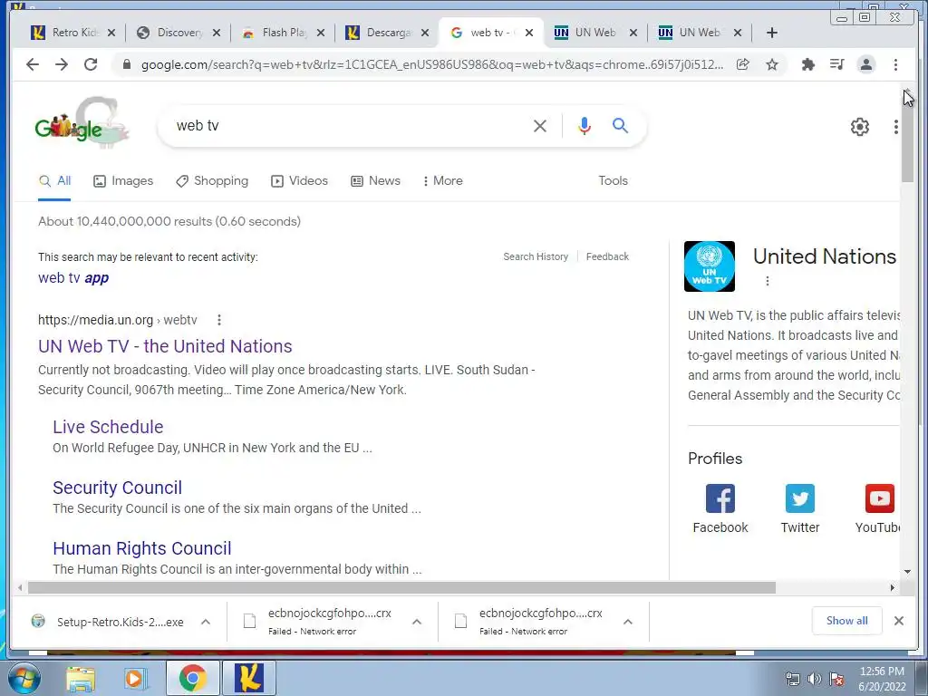Open the UN Web TV - the United Nations result
Viewport: 928px width, 696px height.
[165, 346]
